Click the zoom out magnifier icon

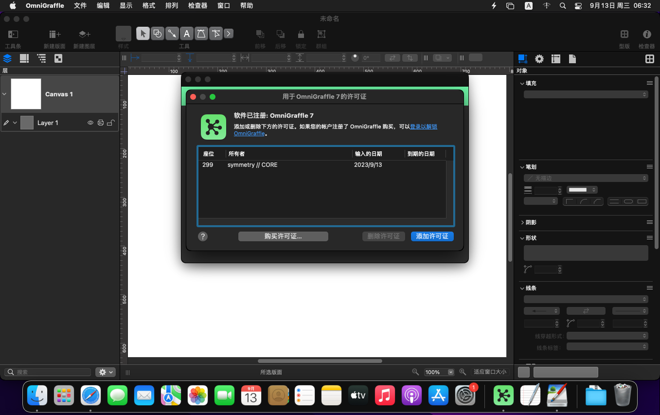(415, 372)
